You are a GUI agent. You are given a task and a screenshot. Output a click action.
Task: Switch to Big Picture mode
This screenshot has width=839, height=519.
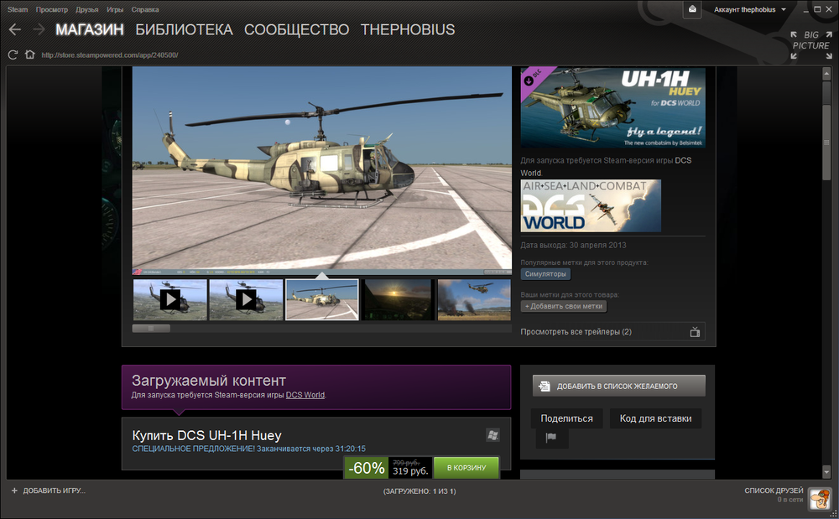(x=811, y=45)
